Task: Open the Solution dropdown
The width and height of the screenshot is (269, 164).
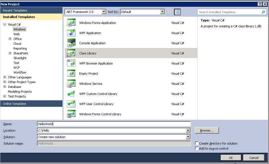Action: tap(188, 137)
